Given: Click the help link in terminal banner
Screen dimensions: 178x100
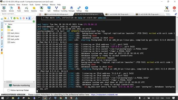Looking at the screenshot, I should click(80, 18).
